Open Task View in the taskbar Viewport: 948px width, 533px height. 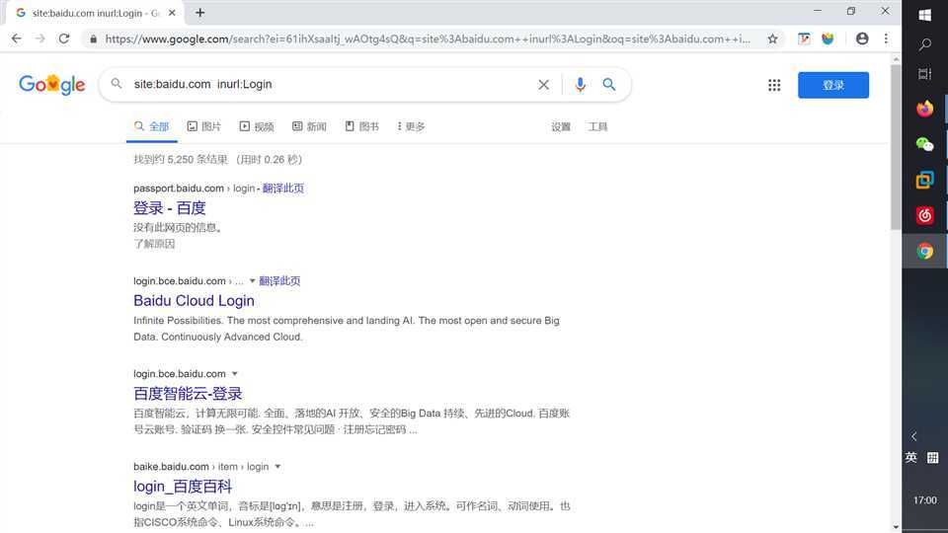tap(924, 74)
